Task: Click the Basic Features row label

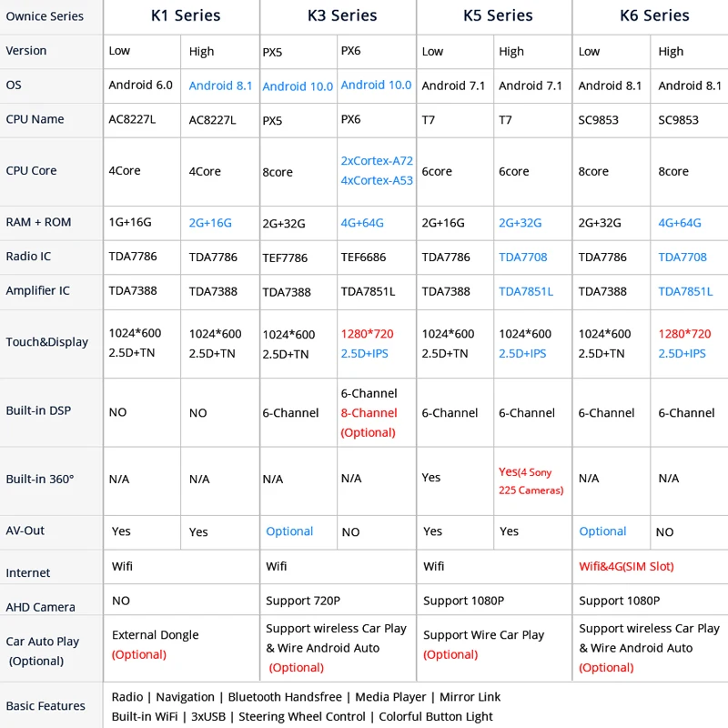Action: pos(45,706)
